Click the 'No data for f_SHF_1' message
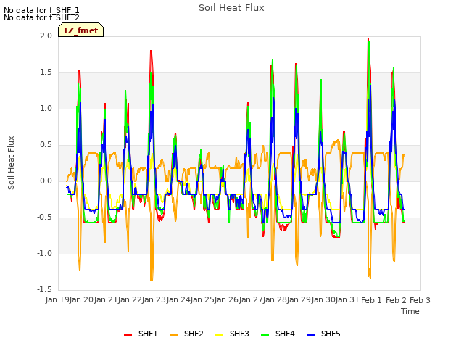 [x=41, y=10]
